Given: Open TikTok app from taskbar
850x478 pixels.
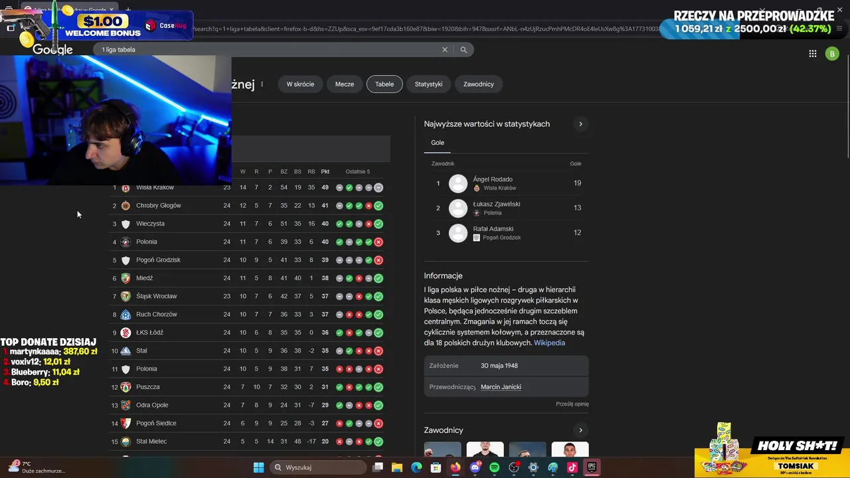Looking at the screenshot, I should point(572,467).
